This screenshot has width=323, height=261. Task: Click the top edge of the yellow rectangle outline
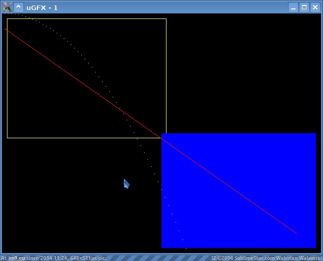pos(85,19)
